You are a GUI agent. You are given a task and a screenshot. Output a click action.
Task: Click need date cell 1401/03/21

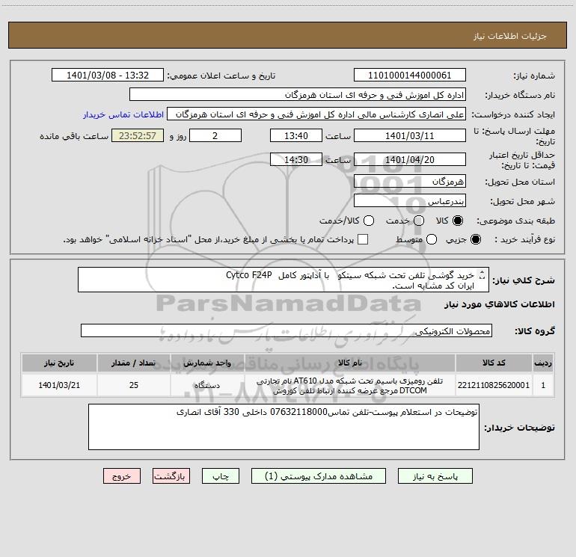[x=59, y=385]
